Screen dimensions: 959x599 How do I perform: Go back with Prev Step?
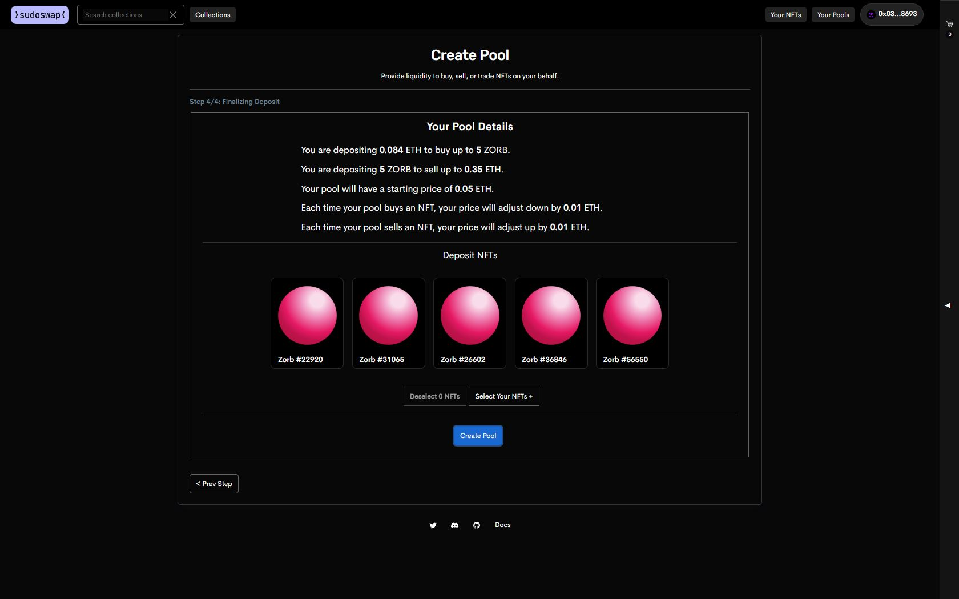(x=214, y=484)
